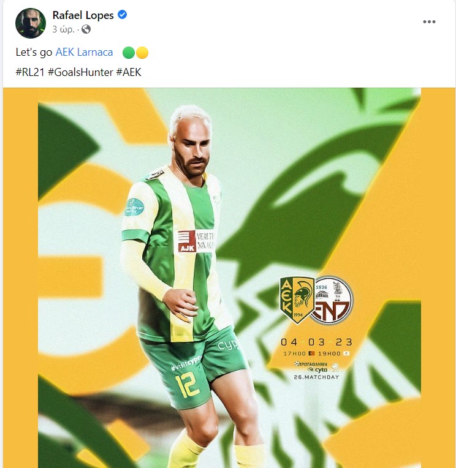Click the blue verified badge icon
This screenshot has height=468, width=456.
tap(122, 14)
